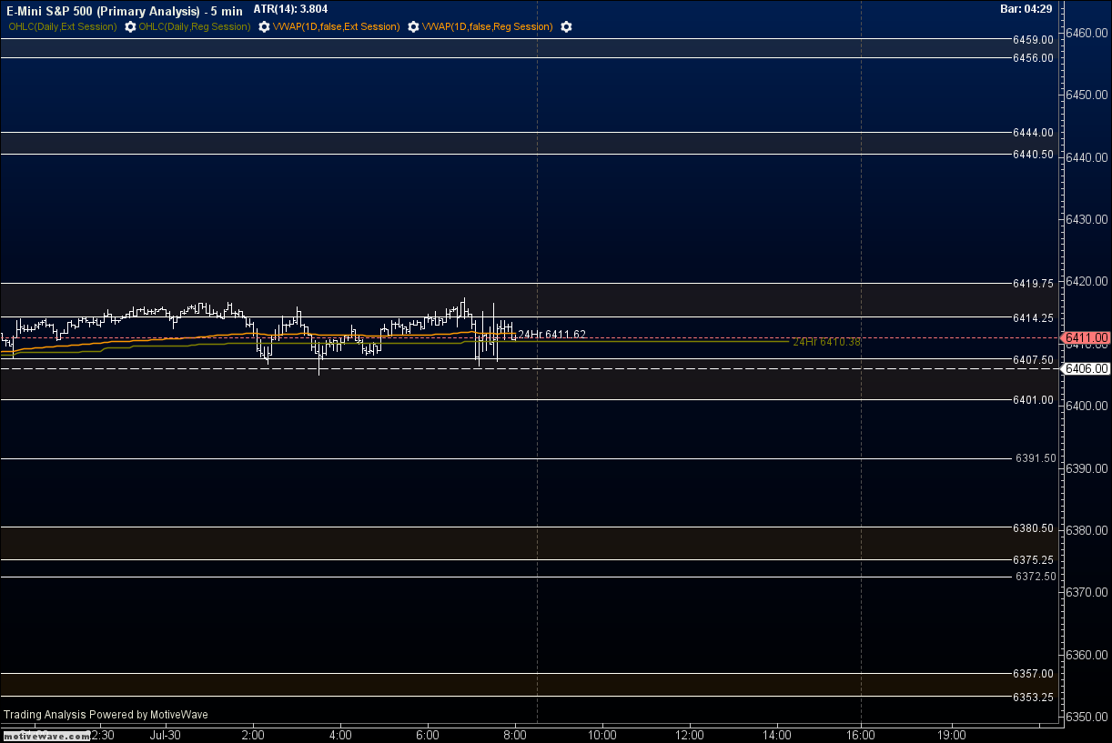1112x743 pixels.
Task: Open settings gear for OHLC Daily Ext Session
Action: [131, 26]
